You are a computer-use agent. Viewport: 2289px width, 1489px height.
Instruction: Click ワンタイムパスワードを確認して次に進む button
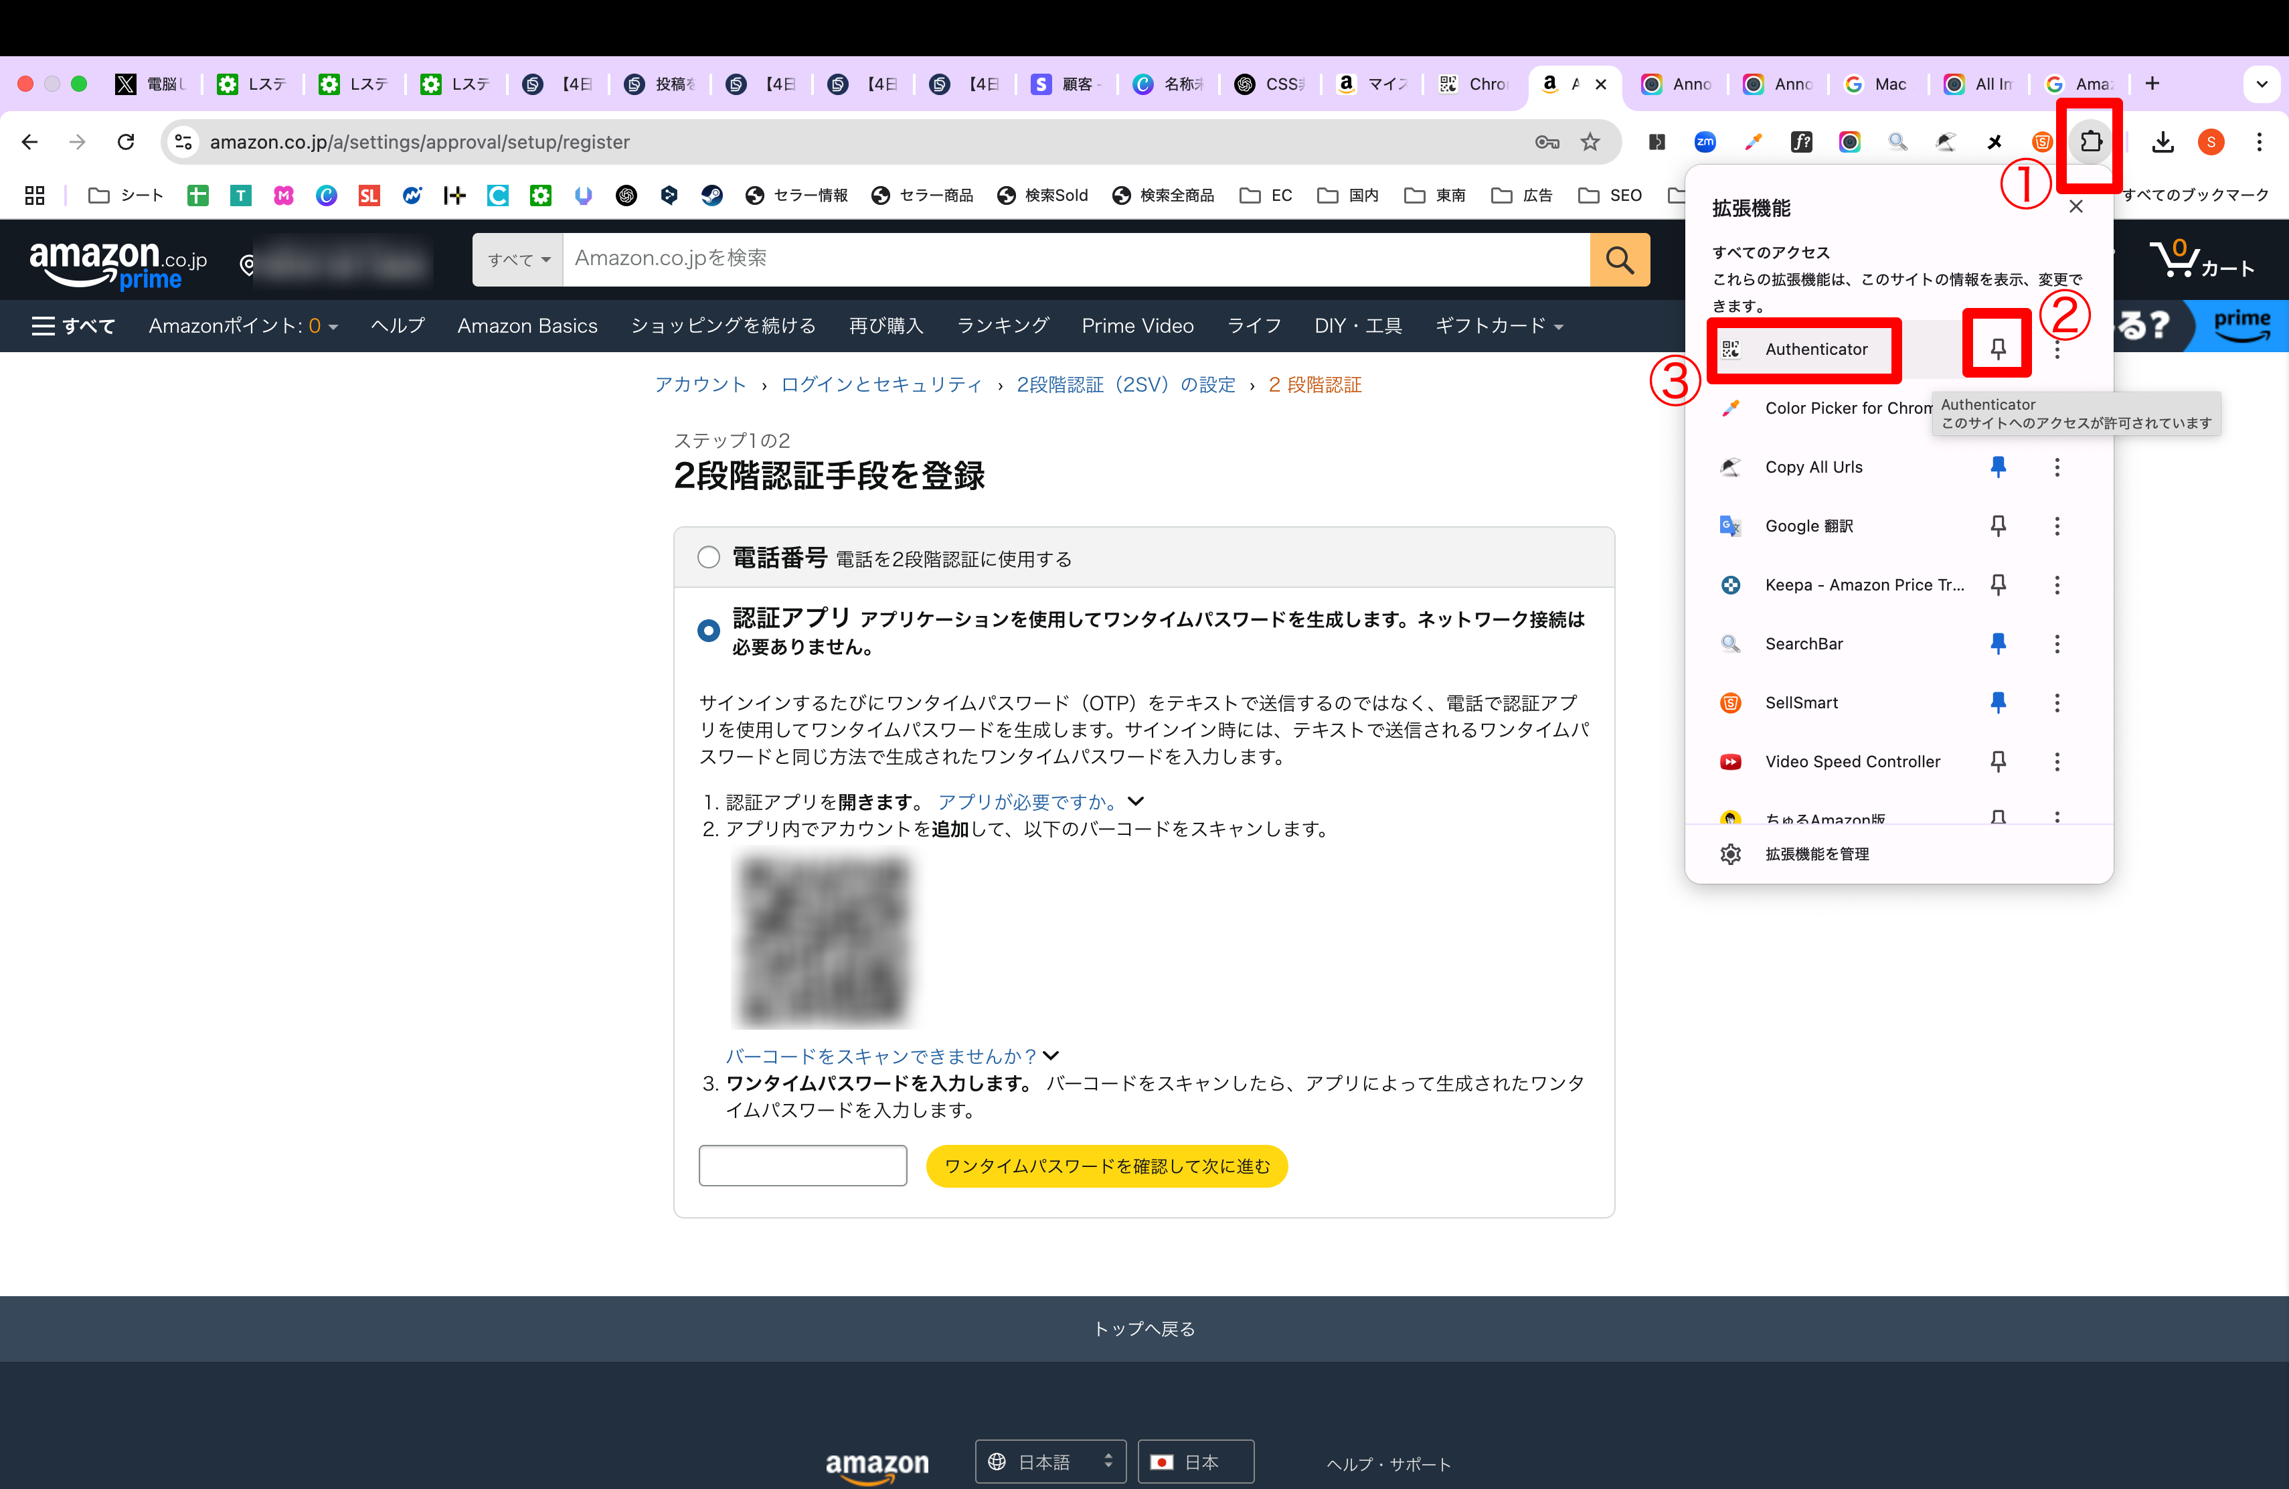(1107, 1166)
